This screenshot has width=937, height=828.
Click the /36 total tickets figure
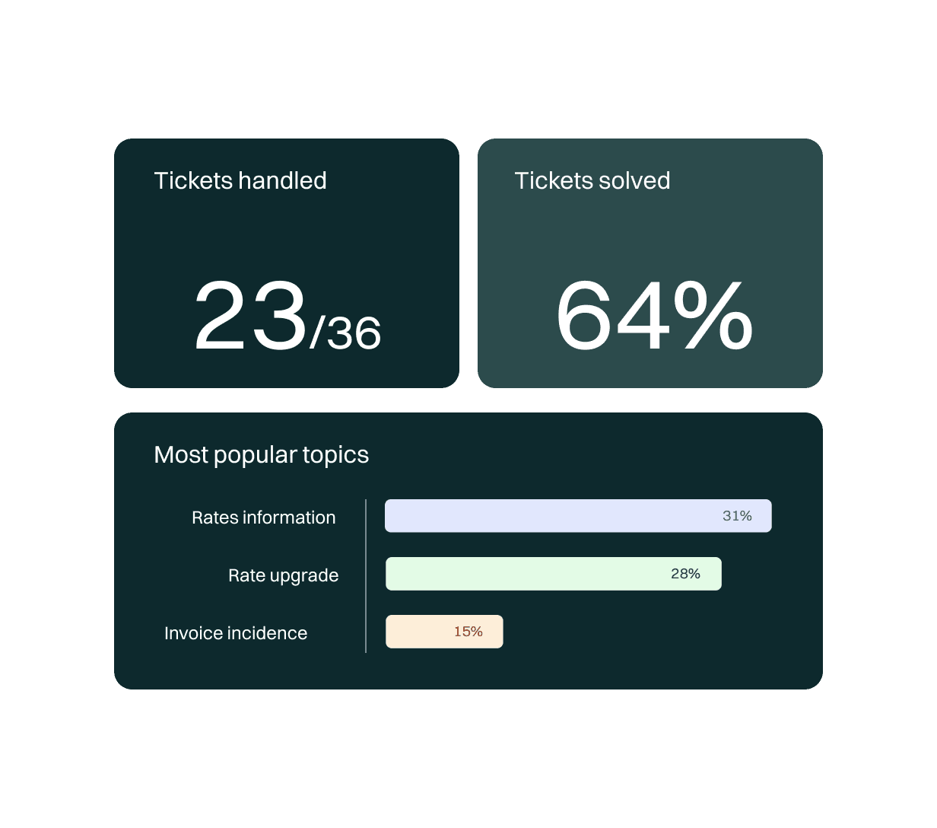346,333
